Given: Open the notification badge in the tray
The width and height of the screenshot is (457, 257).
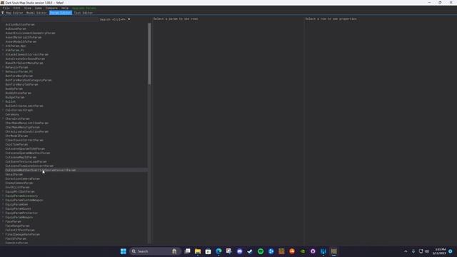Looking at the screenshot, I should (451, 251).
